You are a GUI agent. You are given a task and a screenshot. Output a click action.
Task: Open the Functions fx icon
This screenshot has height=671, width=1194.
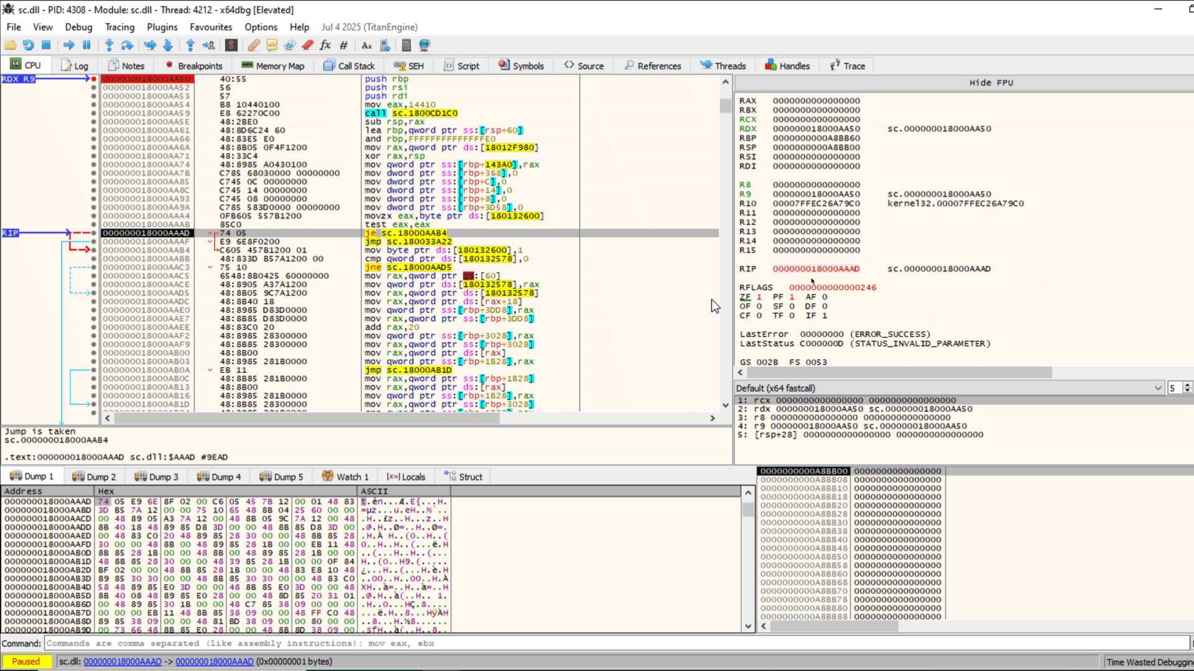[325, 45]
